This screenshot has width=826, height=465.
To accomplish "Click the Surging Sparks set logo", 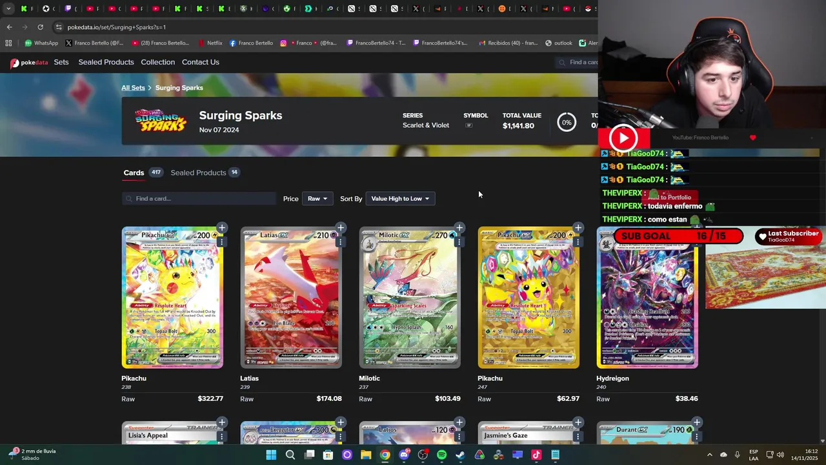I will pyautogui.click(x=160, y=120).
